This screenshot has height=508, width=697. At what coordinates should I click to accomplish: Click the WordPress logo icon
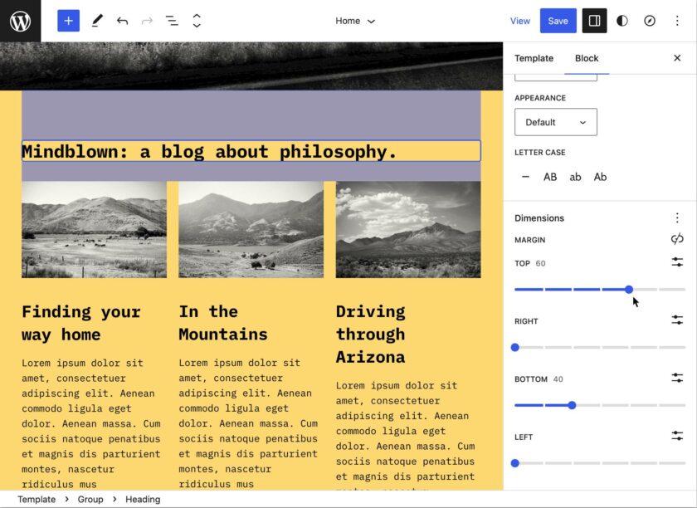(x=20, y=21)
